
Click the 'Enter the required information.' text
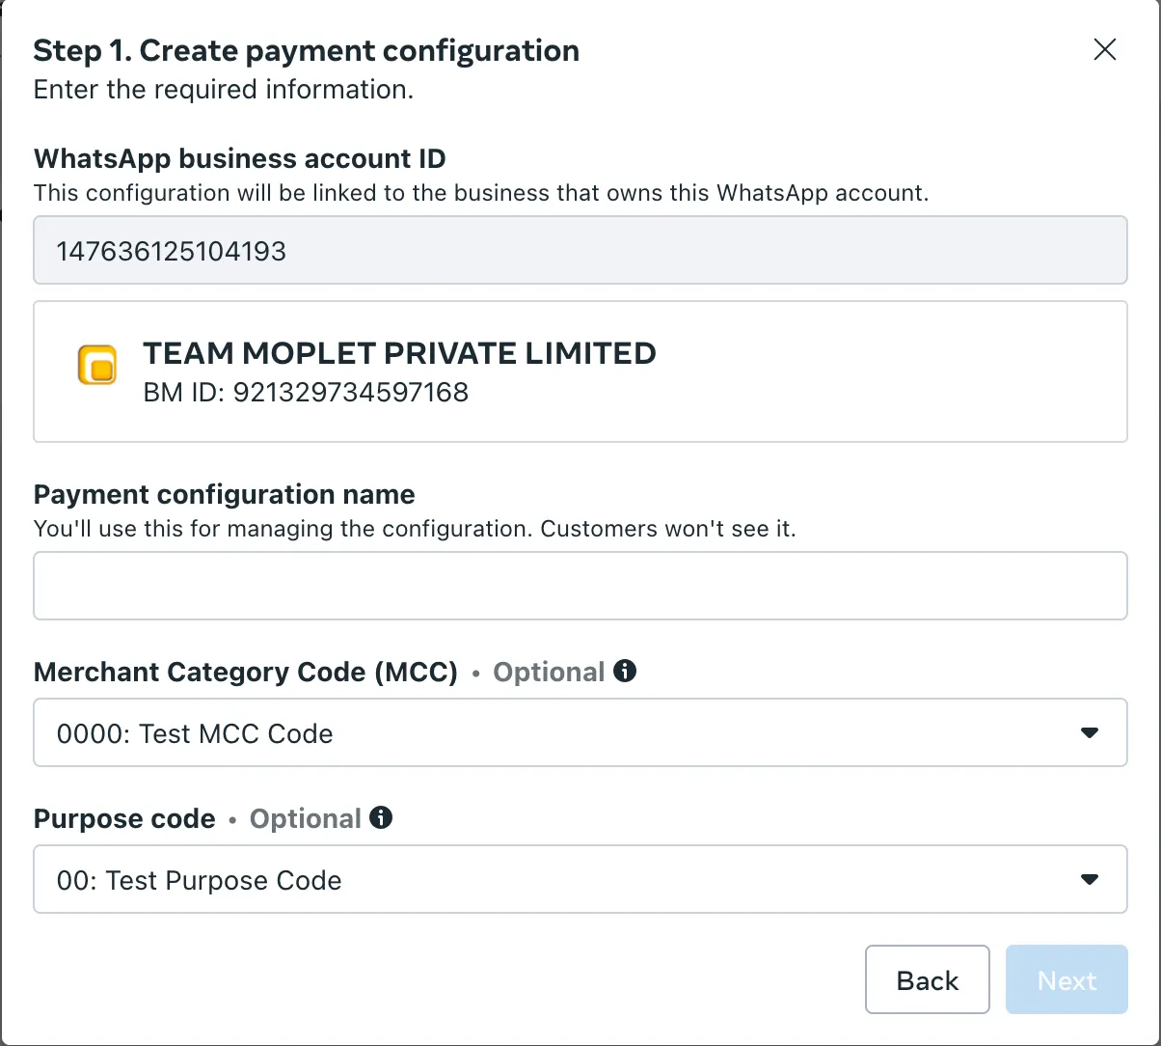224,90
